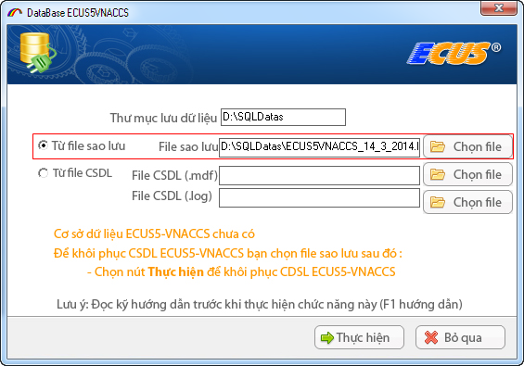Click the File CSDL (.mdf) label text
The height and width of the screenshot is (366, 524).
pos(174,175)
